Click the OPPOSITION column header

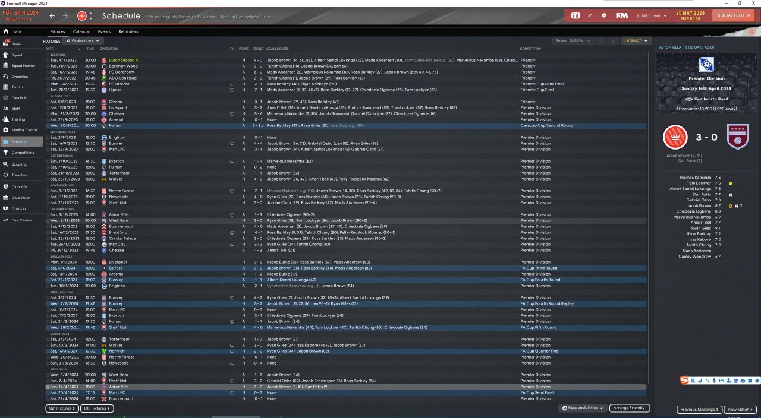click(109, 49)
